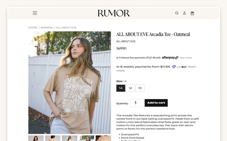Screen dimensions: 227x141
Task: Click the search magnifier icon
Action: [x=177, y=13]
